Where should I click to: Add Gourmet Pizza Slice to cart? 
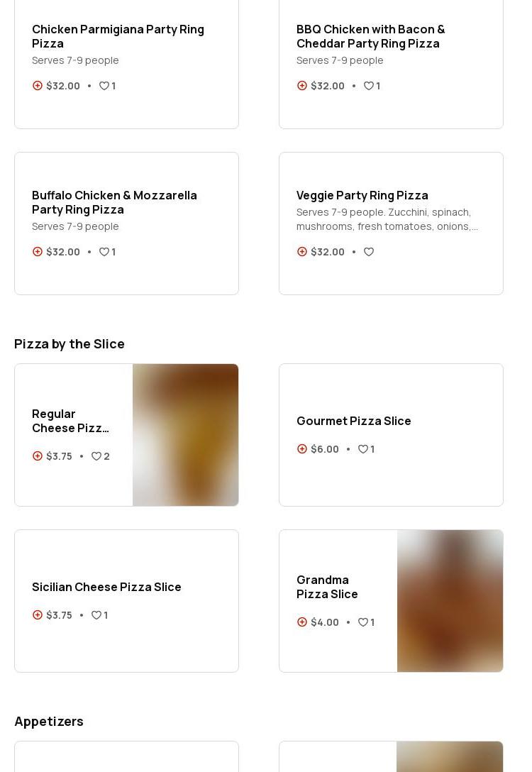[x=302, y=449]
